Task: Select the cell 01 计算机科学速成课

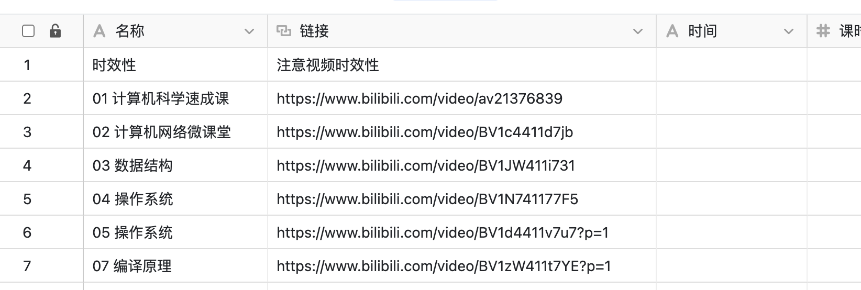Action: tap(175, 98)
